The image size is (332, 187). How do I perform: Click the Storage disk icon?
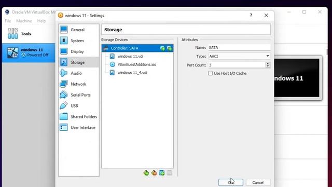[64, 62]
